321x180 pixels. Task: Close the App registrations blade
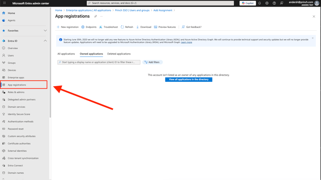[314, 16]
